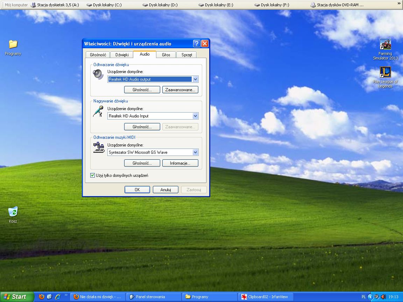The image size is (403, 302).
Task: Open Dysk lokalny (C:) from toolbar
Action: point(104,5)
